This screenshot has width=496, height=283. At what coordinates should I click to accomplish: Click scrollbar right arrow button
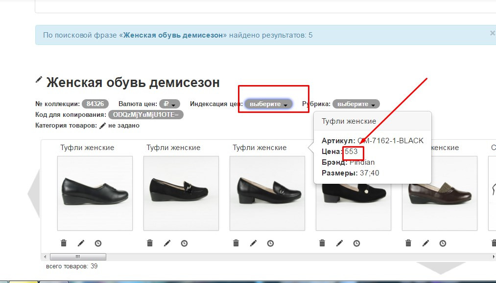[x=493, y=257]
